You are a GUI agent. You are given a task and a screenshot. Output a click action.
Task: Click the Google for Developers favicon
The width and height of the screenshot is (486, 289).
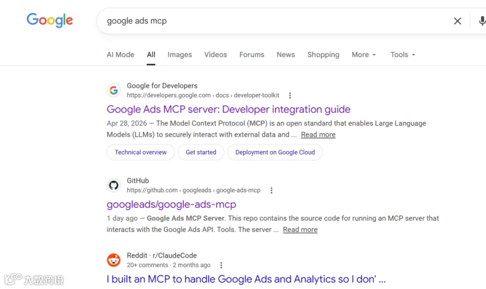(x=114, y=90)
